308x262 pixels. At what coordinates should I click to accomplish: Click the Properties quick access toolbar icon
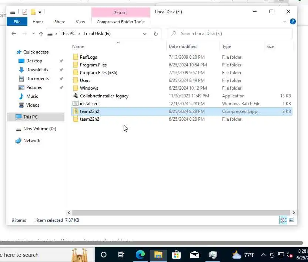coord(25,12)
